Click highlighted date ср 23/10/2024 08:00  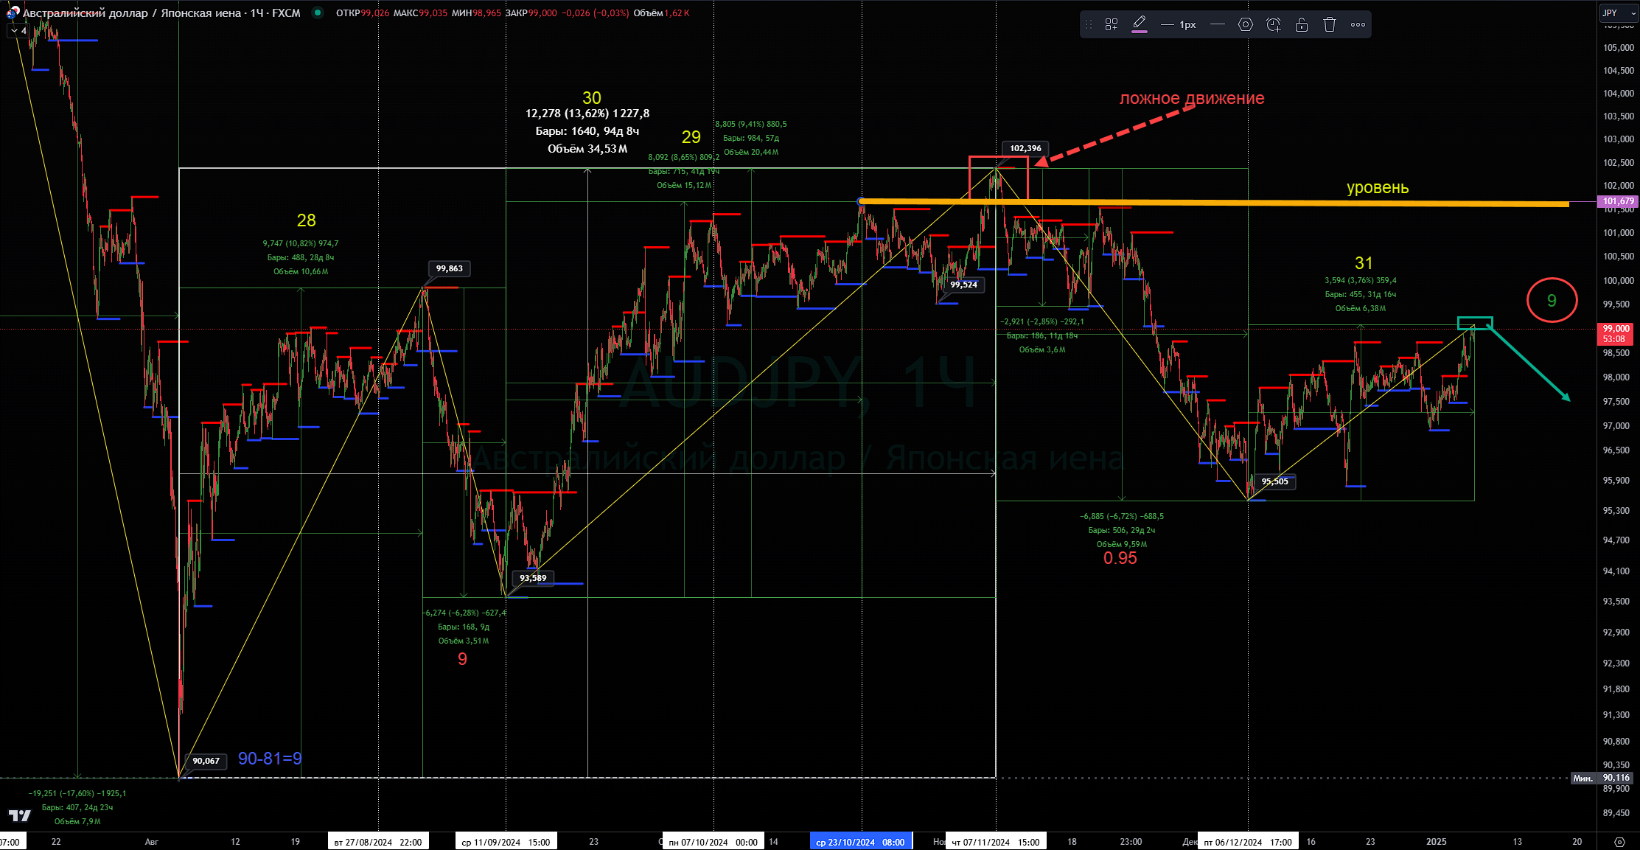(x=860, y=842)
